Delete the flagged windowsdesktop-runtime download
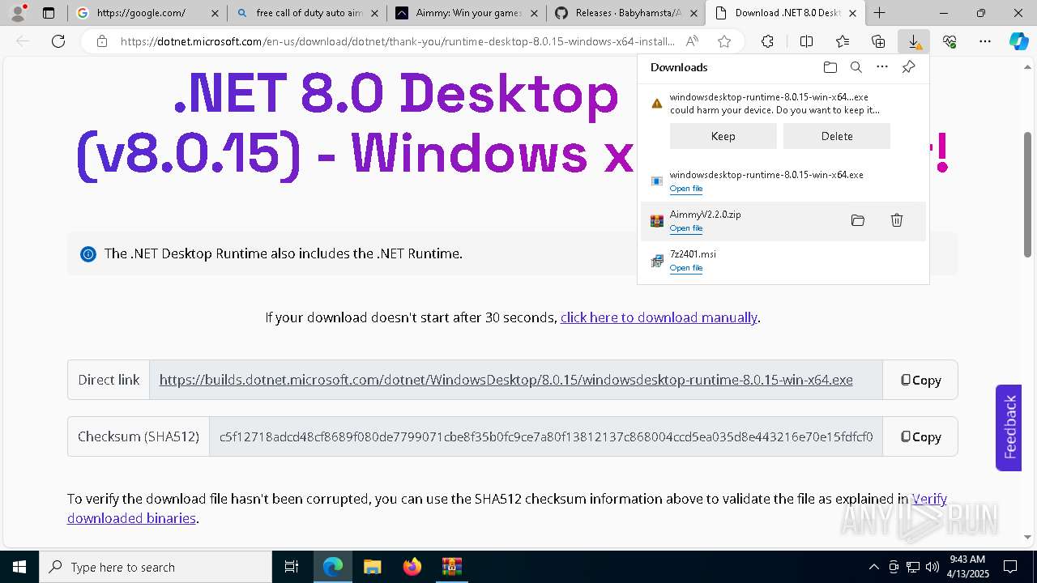Viewport: 1037px width, 583px height. (837, 136)
